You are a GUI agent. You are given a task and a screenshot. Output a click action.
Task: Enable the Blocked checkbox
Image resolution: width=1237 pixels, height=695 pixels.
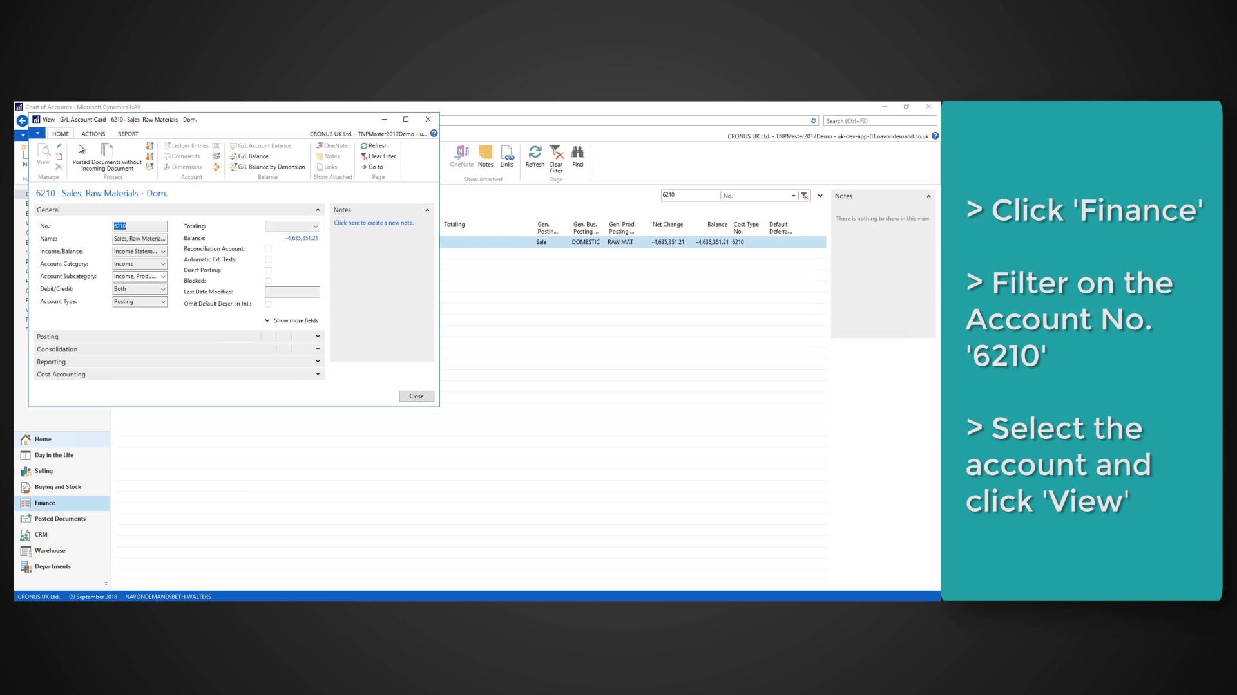[268, 281]
